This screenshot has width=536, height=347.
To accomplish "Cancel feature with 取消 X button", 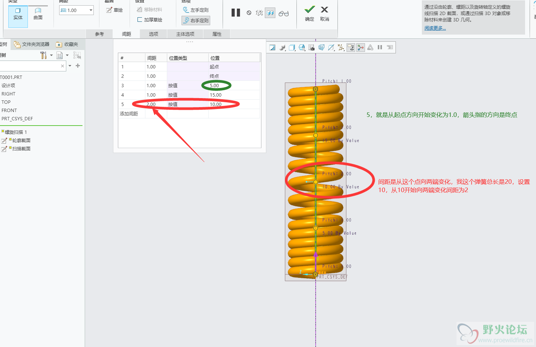I will [x=324, y=14].
